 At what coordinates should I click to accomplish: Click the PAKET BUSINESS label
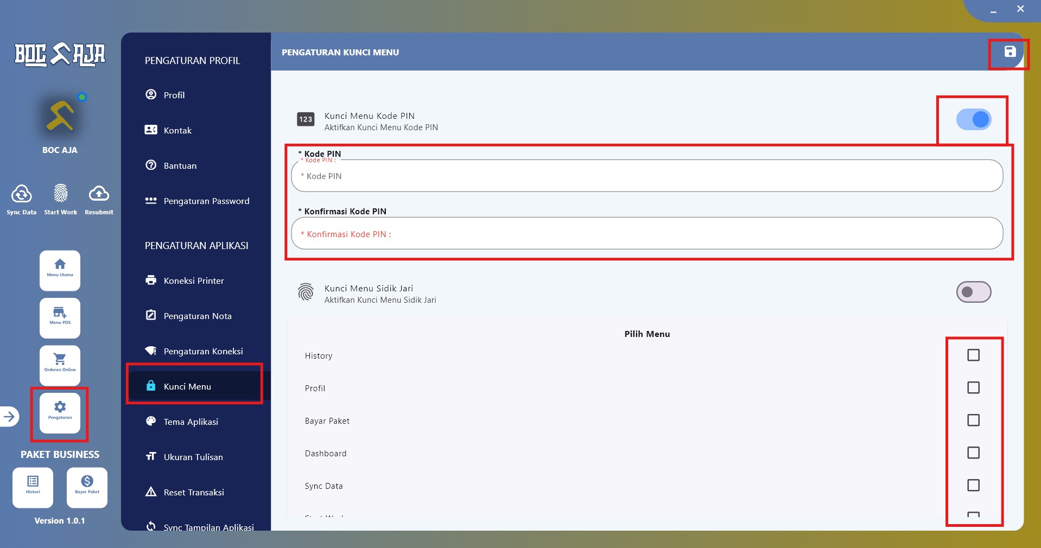[x=60, y=455]
